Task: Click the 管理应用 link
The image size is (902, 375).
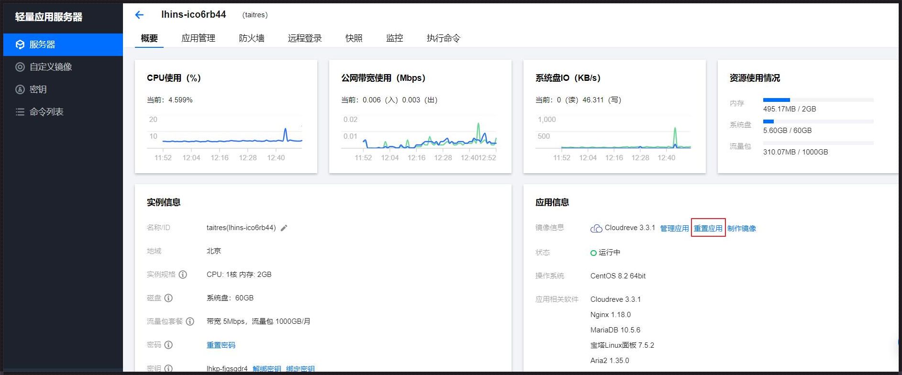Action: (x=675, y=228)
